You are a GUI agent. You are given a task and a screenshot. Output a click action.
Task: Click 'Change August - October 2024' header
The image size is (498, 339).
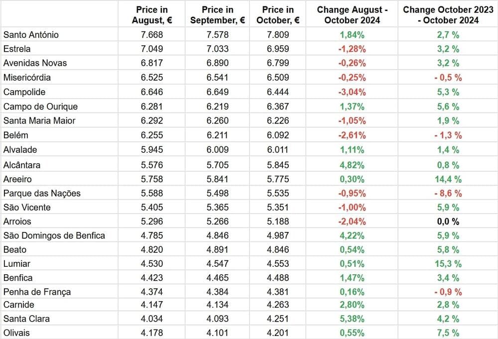coord(352,15)
